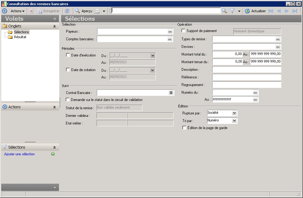Click the Montant tenue du maximum field
The image size is (303, 198).
[x=265, y=62]
